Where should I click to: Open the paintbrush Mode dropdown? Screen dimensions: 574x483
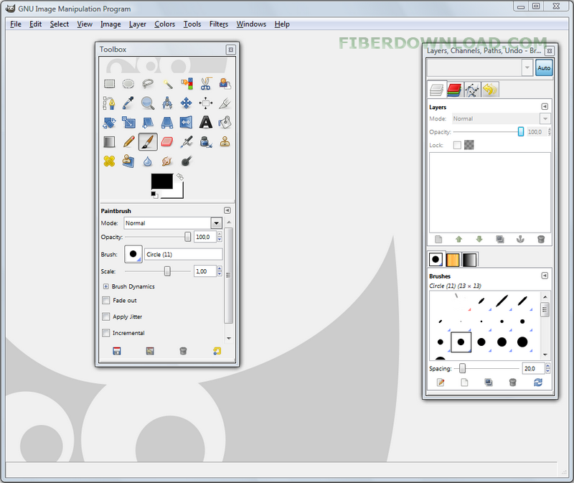pyautogui.click(x=215, y=223)
